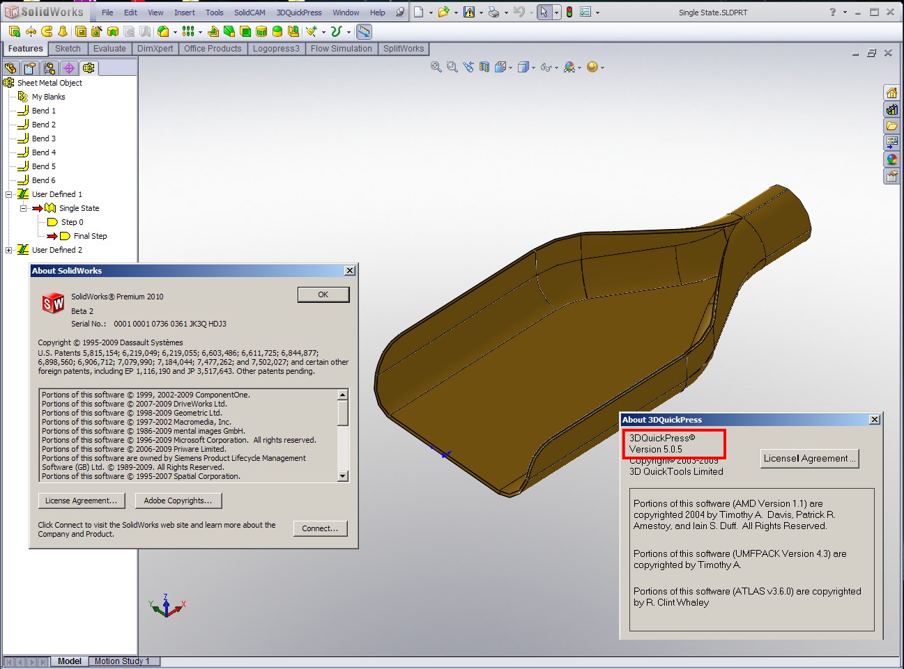This screenshot has width=904, height=669.
Task: Switch to the Sketch tab
Action: 68,49
